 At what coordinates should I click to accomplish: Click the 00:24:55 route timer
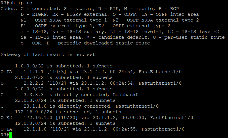124,129
